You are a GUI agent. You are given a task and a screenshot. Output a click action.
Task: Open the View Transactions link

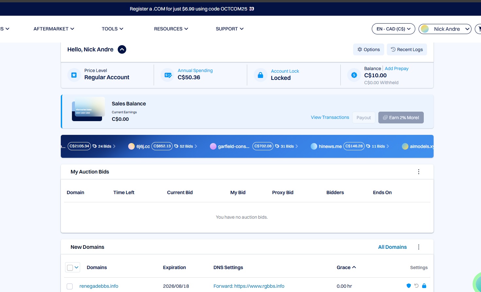(330, 117)
